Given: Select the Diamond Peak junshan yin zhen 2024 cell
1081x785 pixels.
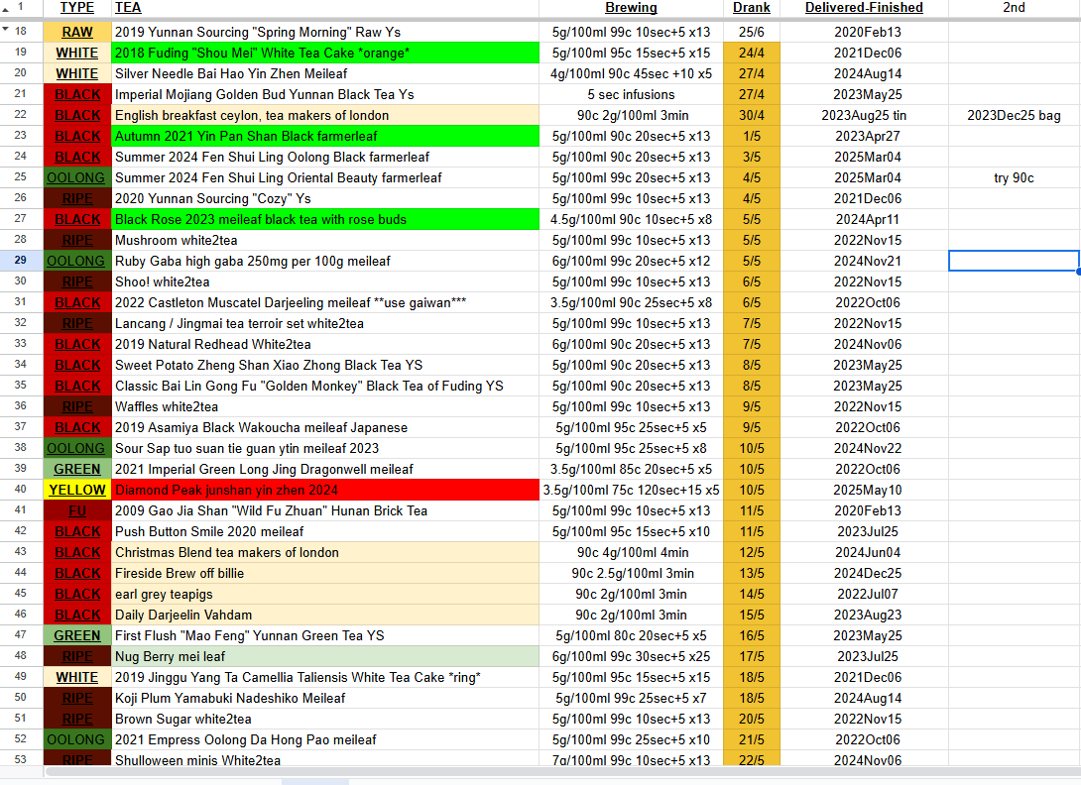Looking at the screenshot, I should coord(325,490).
